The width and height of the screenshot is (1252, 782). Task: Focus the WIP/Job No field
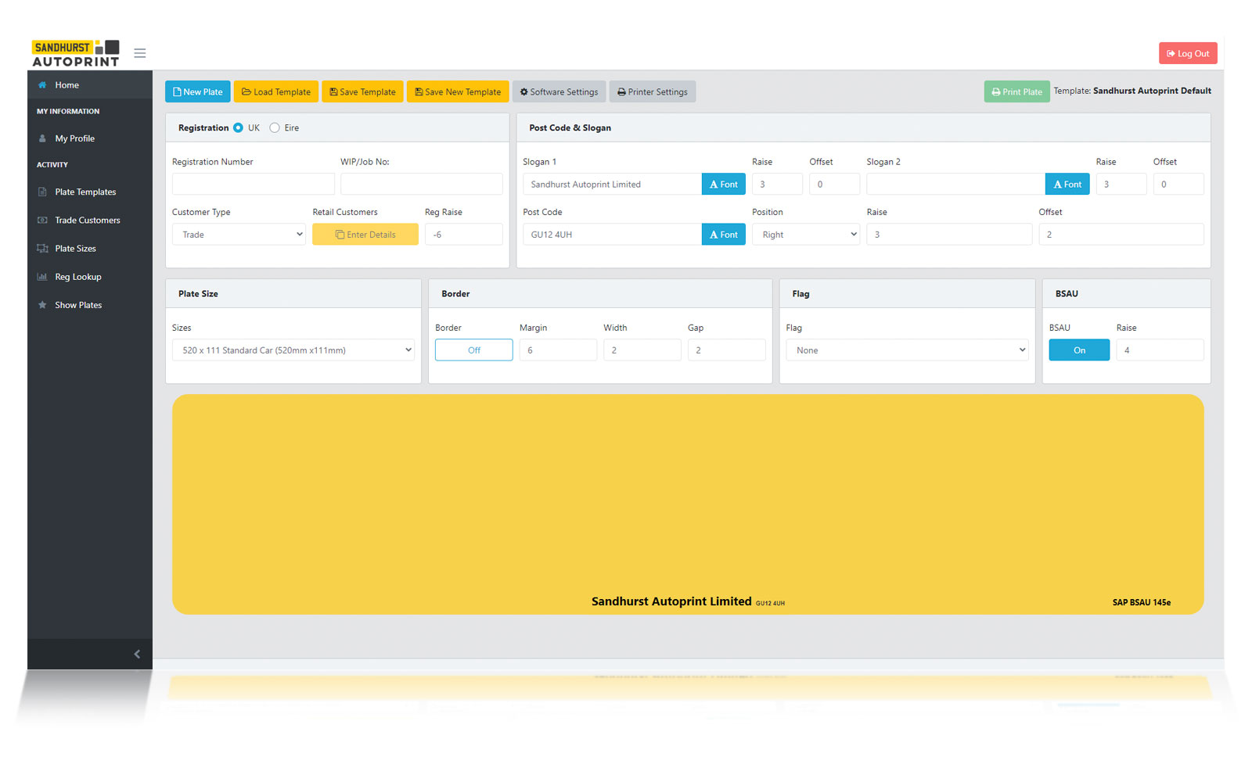click(422, 184)
